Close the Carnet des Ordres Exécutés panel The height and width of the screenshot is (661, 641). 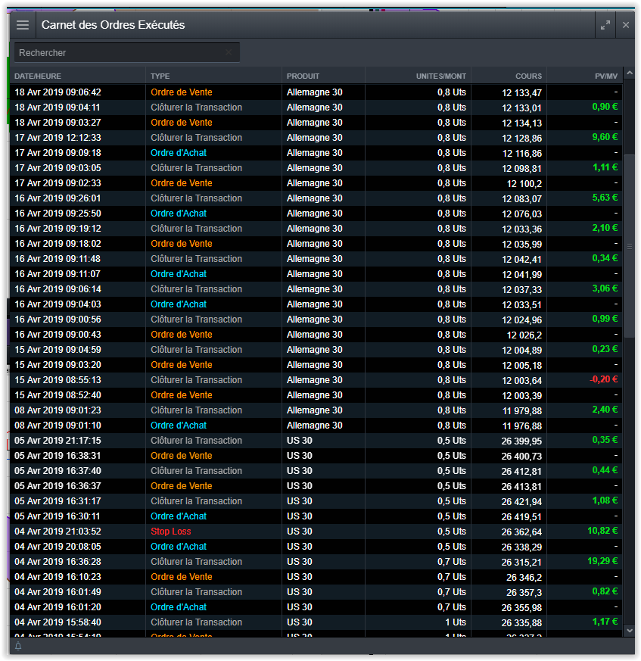(626, 25)
